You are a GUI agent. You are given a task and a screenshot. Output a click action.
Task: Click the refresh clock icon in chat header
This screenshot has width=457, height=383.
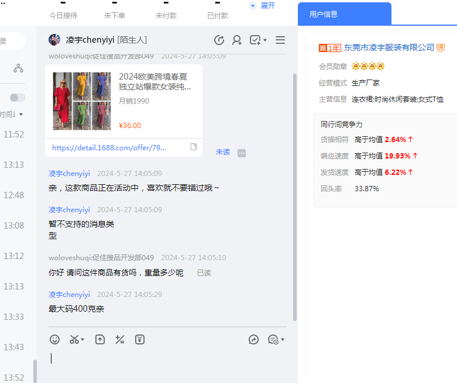pos(219,40)
